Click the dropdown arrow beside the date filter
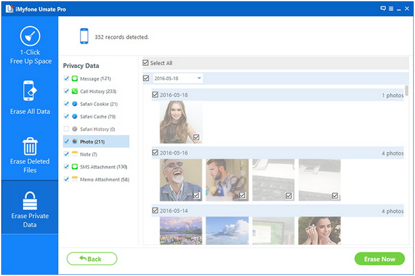 click(x=199, y=78)
